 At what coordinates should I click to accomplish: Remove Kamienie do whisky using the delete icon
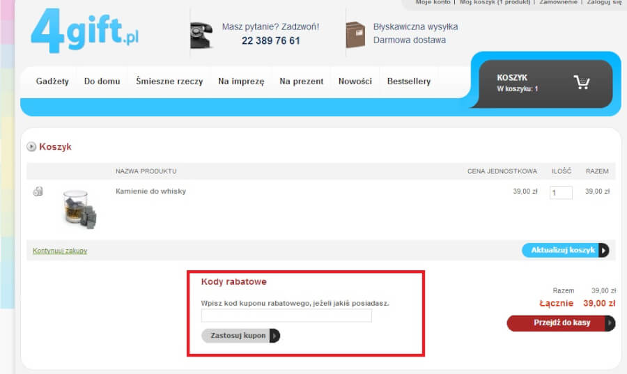pos(38,192)
